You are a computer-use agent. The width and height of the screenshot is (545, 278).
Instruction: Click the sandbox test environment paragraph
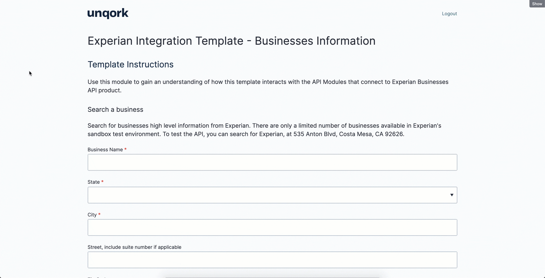click(264, 130)
